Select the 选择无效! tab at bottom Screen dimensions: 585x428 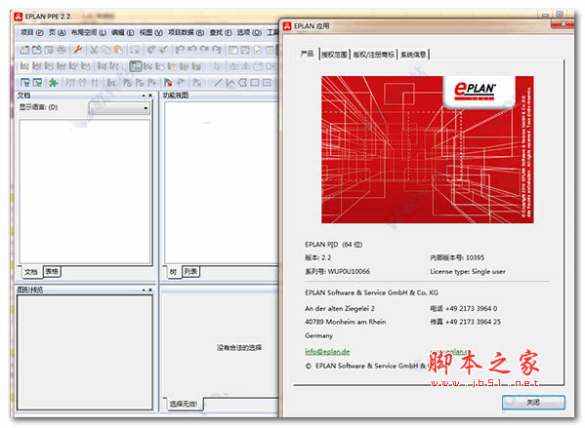pos(184,404)
